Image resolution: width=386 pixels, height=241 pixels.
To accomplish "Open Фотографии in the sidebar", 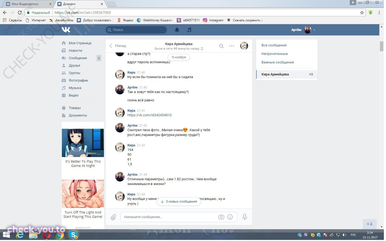I will pyautogui.click(x=78, y=81).
